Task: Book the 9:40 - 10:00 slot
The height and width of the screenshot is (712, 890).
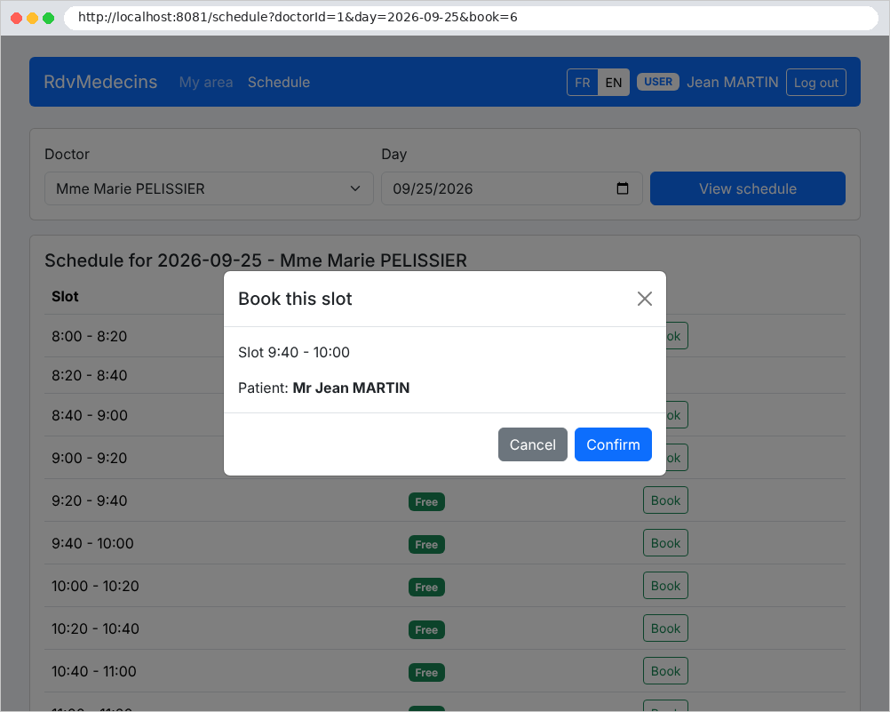Action: click(665, 543)
